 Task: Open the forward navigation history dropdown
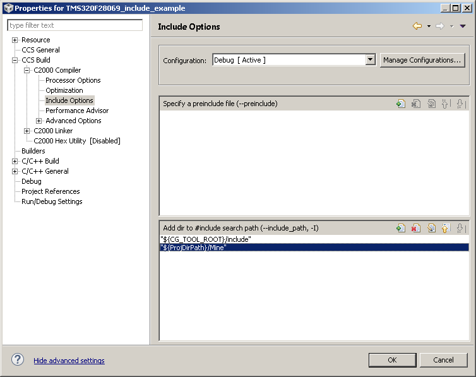pos(452,26)
